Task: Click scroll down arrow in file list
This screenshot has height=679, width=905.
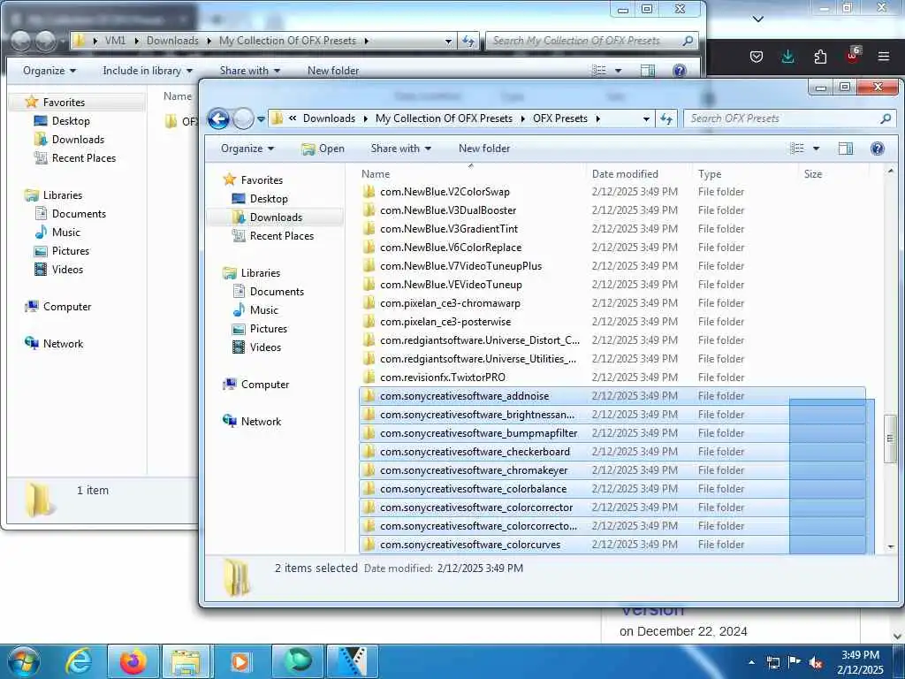Action: (891, 546)
